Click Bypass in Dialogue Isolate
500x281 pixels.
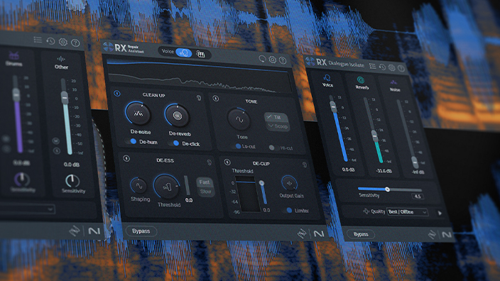point(361,234)
